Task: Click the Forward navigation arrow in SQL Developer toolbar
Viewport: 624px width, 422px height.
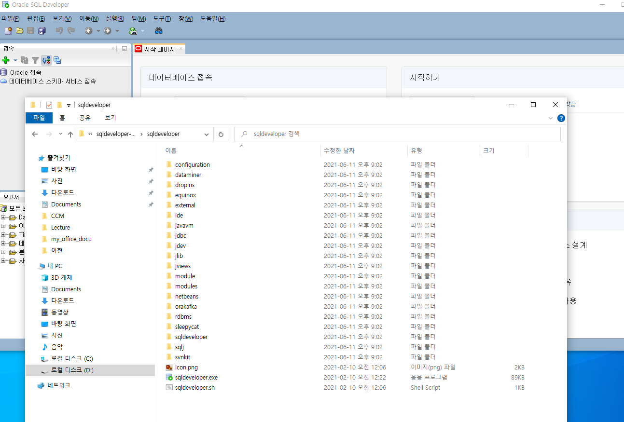Action: (x=108, y=30)
